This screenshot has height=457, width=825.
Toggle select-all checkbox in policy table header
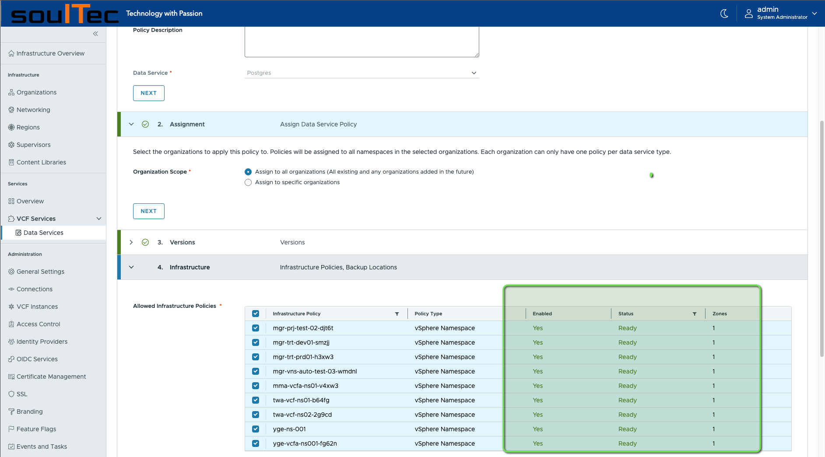256,314
